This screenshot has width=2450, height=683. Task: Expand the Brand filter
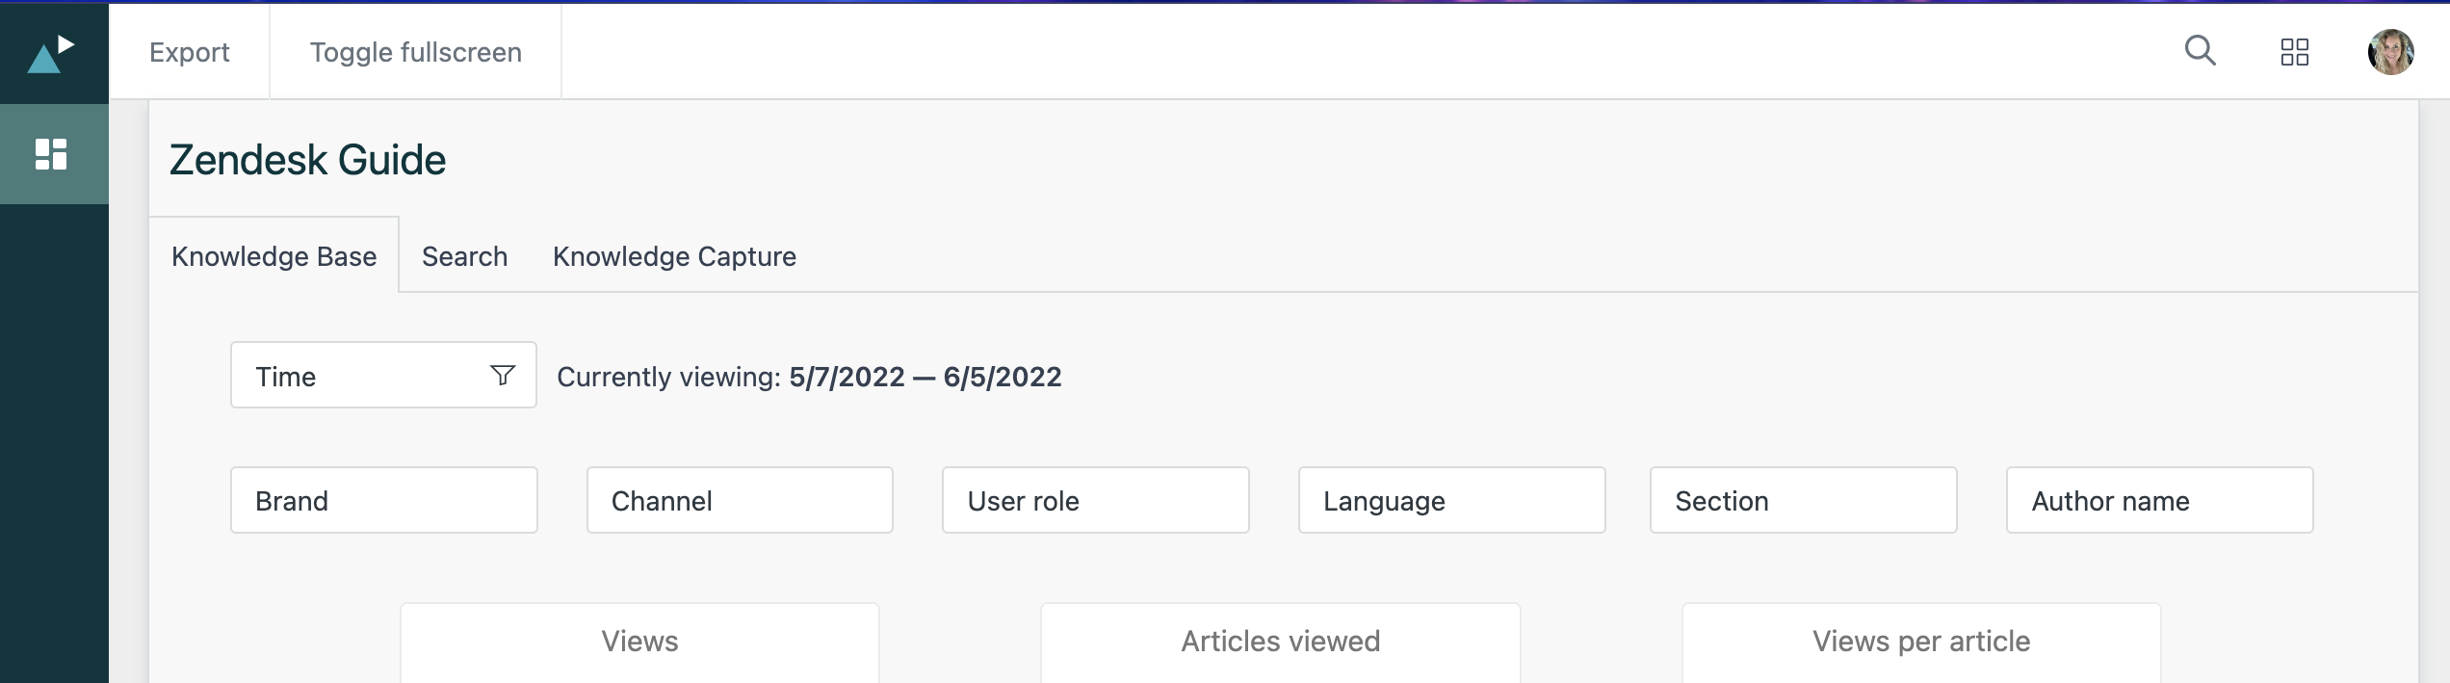coord(383,501)
